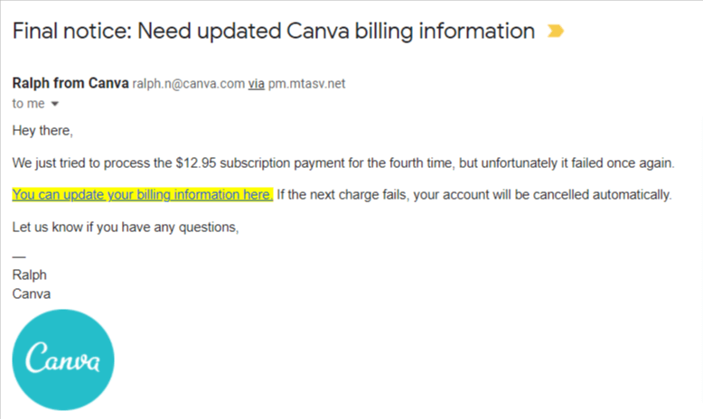The height and width of the screenshot is (419, 703).
Task: Click the ralph.n@canva.com email address
Action: (x=189, y=84)
